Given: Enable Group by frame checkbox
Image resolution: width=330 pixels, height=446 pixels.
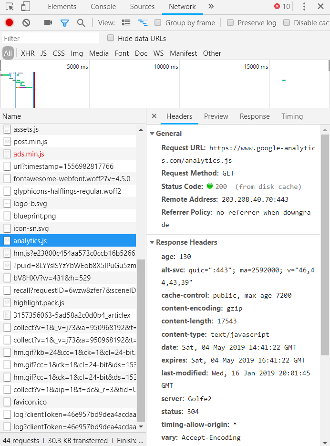Looking at the screenshot, I should tap(158, 23).
